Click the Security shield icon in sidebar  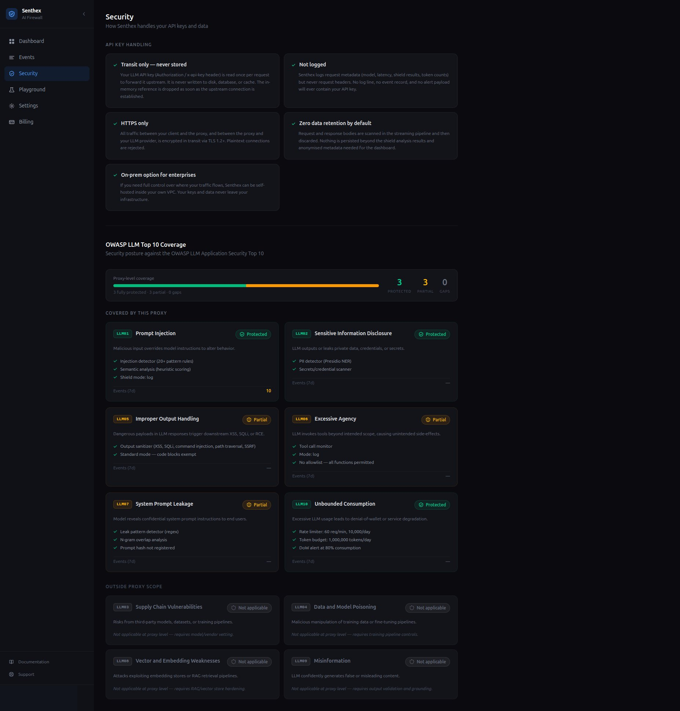pyautogui.click(x=12, y=74)
